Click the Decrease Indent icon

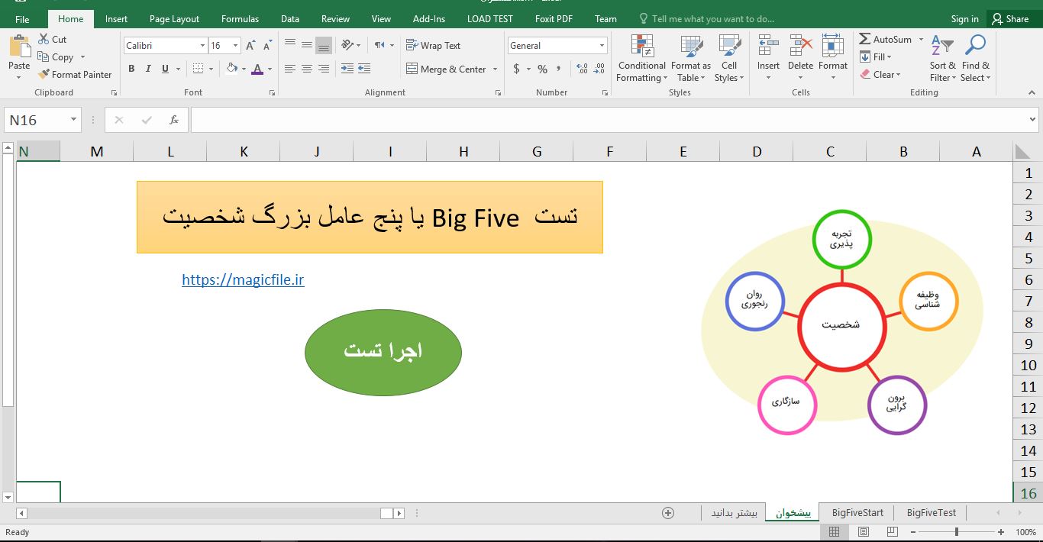click(347, 69)
